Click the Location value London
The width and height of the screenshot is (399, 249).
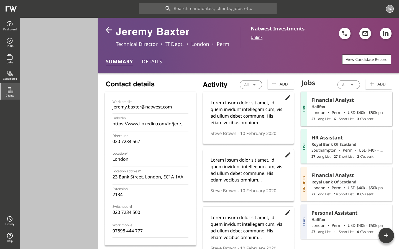120,159
